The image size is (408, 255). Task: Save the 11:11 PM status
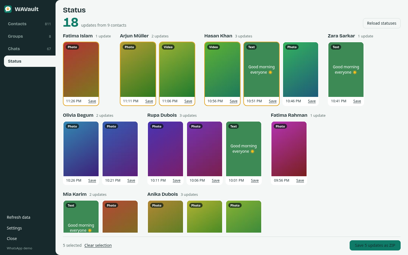[149, 101]
